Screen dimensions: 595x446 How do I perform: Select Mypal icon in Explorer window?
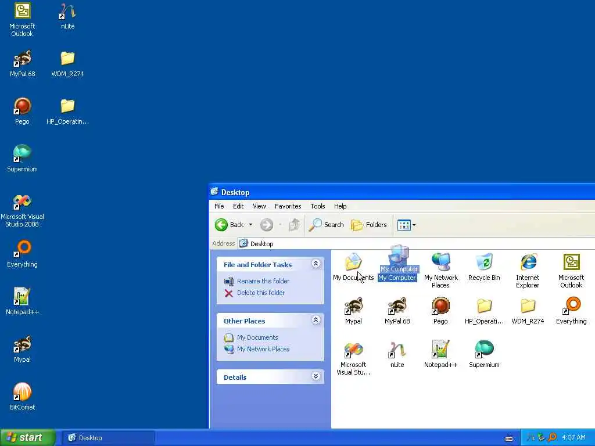click(353, 311)
